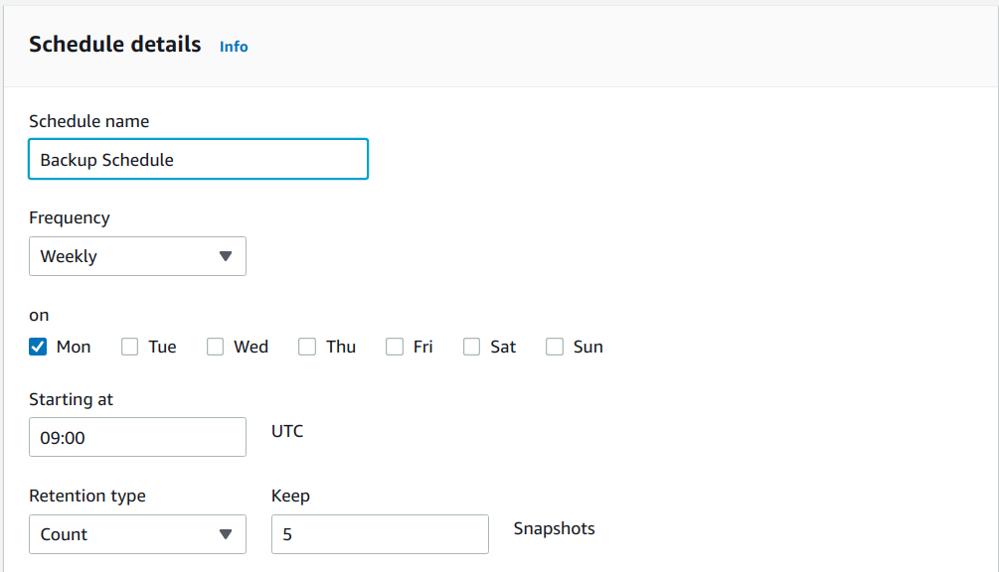Click the Starting at time field
Screen dimensions: 999x572
pyautogui.click(x=137, y=437)
